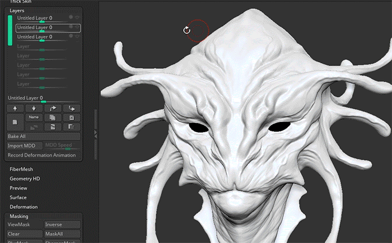Expand the FiberMesh sub-palette
Screen dimensions: 392x243
point(21,169)
